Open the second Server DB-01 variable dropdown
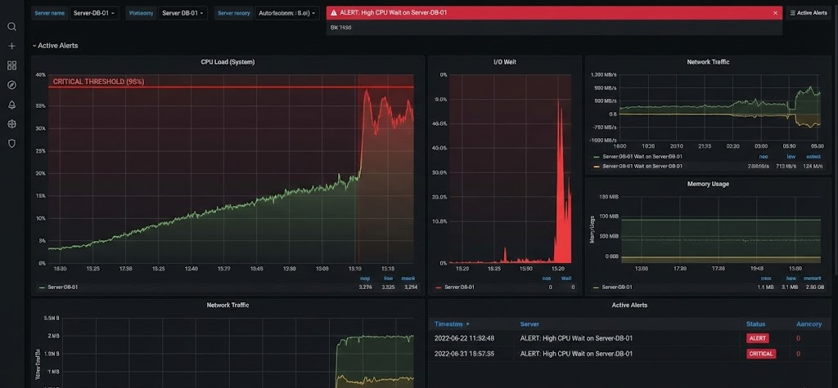This screenshot has width=838, height=388. click(183, 13)
